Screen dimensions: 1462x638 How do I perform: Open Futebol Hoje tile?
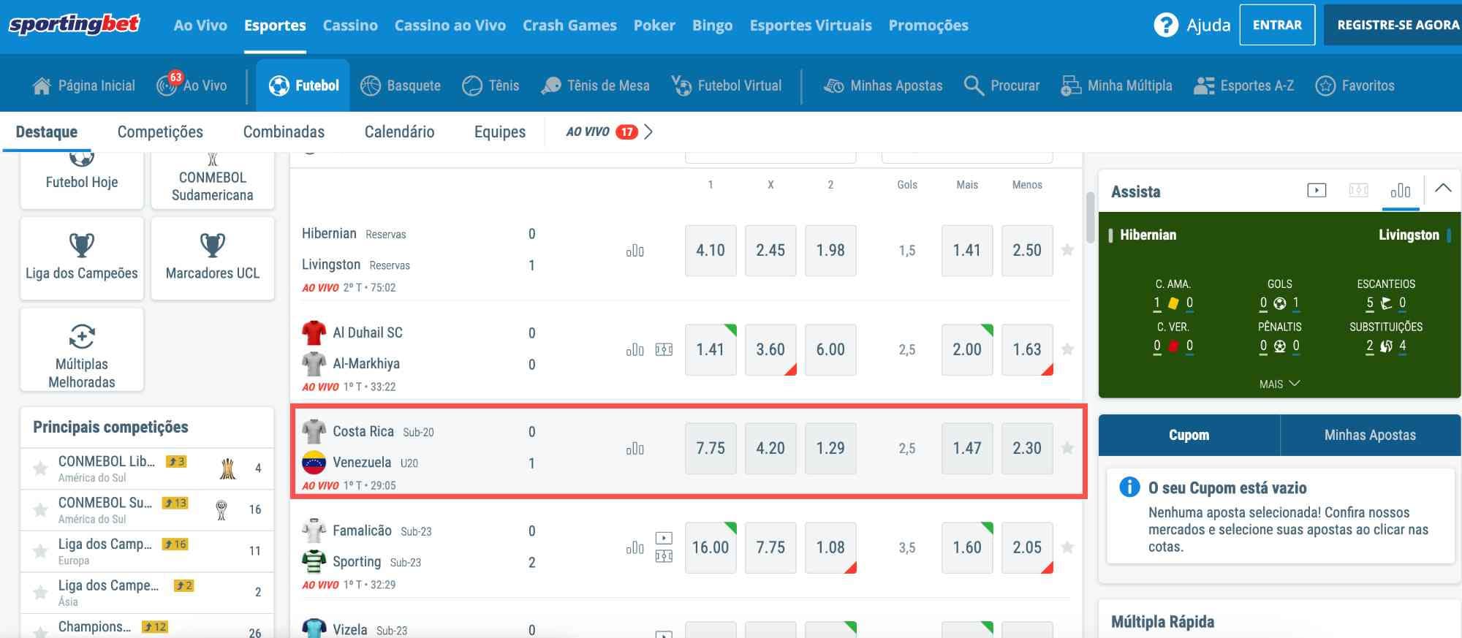click(x=82, y=181)
